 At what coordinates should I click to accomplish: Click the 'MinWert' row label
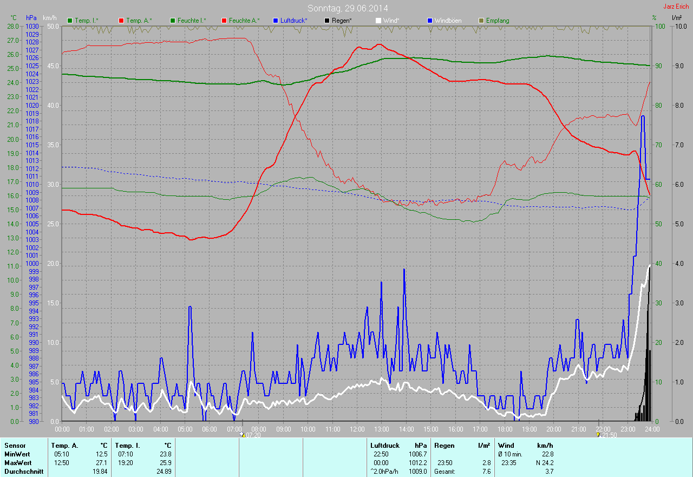(17, 454)
